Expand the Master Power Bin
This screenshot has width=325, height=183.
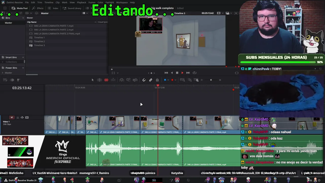point(3,73)
